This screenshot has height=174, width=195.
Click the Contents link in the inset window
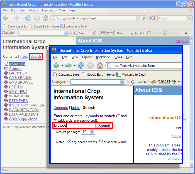pyautogui.click(x=60, y=107)
